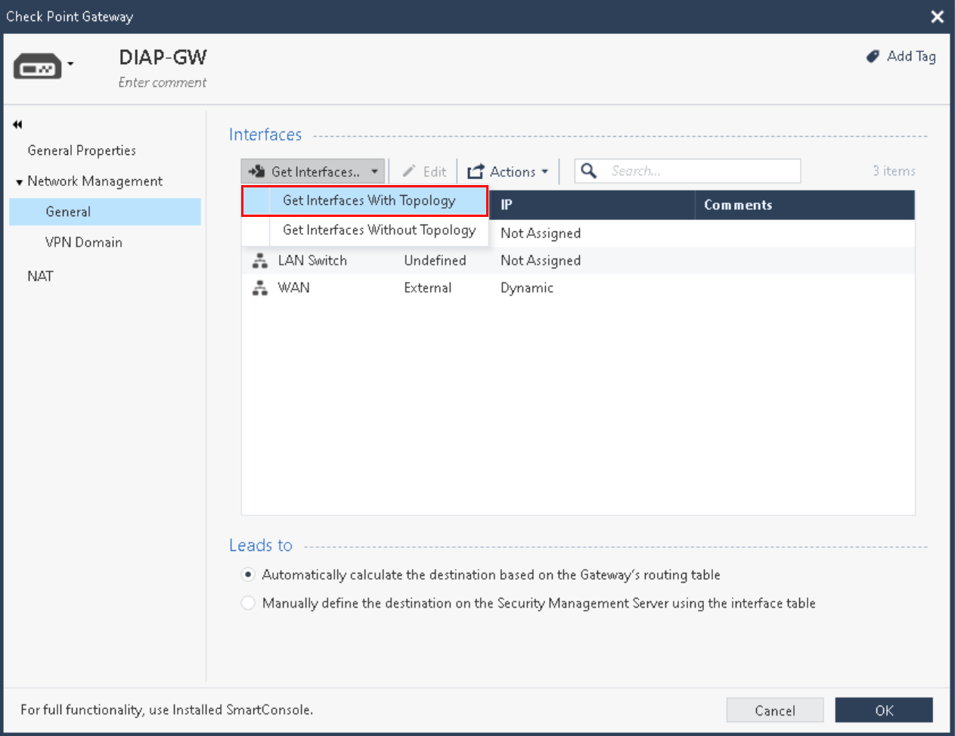Select General under Network Management
Screen dimensions: 955x736
[x=105, y=212]
